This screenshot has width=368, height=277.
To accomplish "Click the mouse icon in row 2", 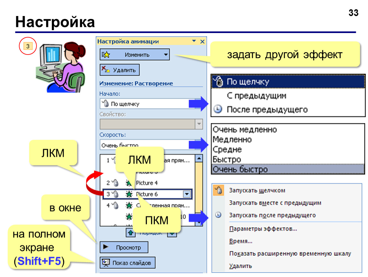I will (x=115, y=183).
